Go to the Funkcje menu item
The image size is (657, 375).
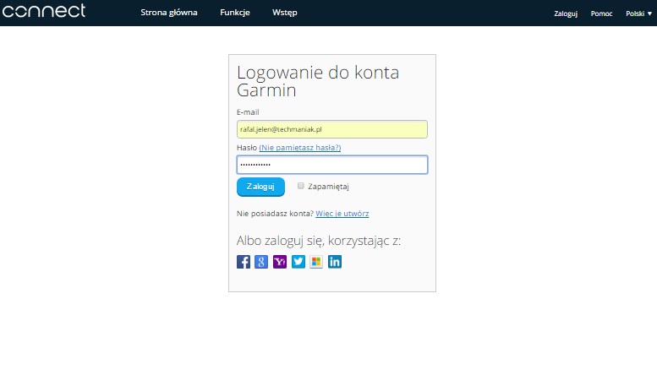pos(235,13)
